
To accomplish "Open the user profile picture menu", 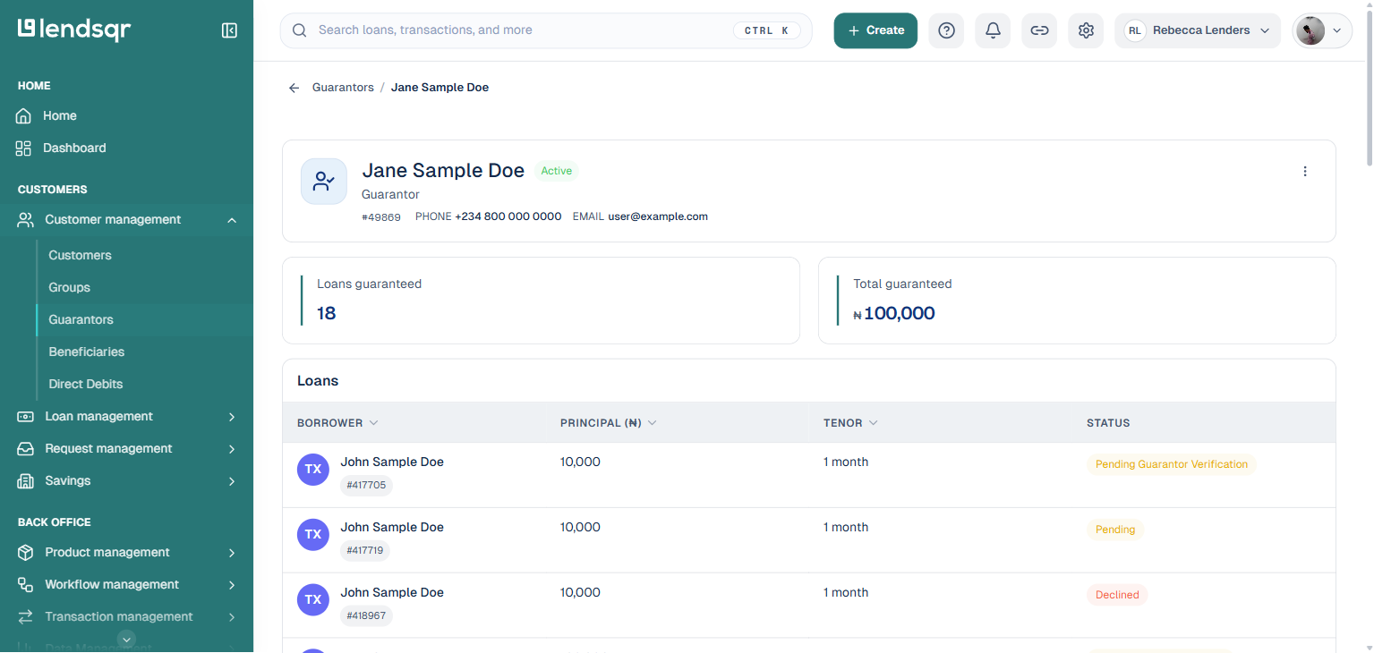I will pos(1322,30).
